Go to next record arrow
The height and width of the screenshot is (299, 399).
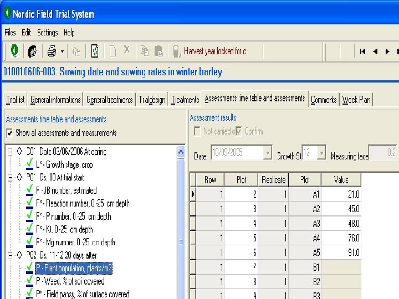[x=387, y=51]
